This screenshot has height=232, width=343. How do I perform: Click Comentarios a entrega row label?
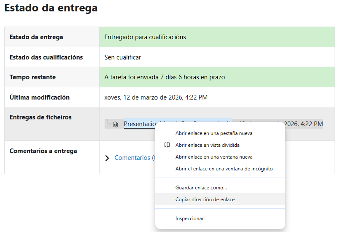[x=43, y=151]
